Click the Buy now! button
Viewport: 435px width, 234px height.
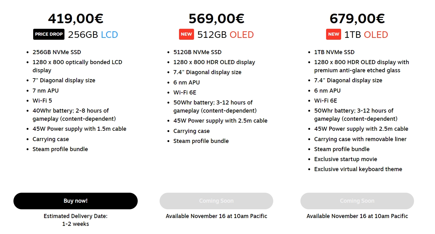[x=75, y=201]
